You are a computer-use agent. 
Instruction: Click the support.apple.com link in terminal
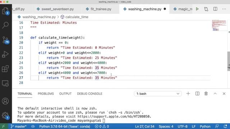114,116
